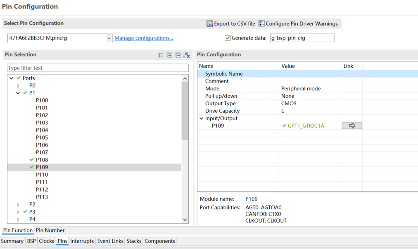
Task: Open the R7FA6E2BB3CFM.pincfg dropdown
Action: [x=109, y=38]
